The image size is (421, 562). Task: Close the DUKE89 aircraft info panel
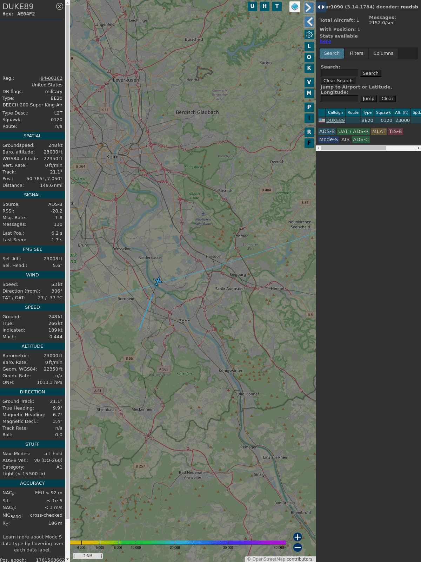[60, 6]
